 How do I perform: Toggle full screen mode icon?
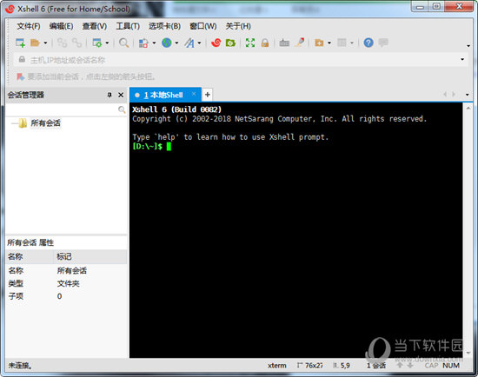click(250, 43)
